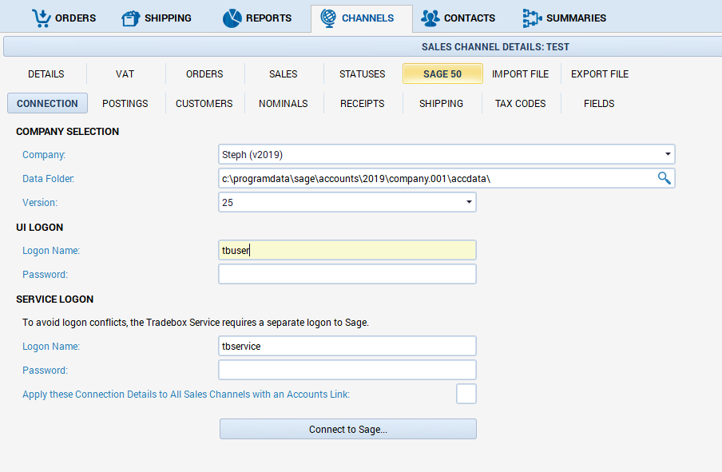Select the Nominals sub-tab

coord(283,103)
